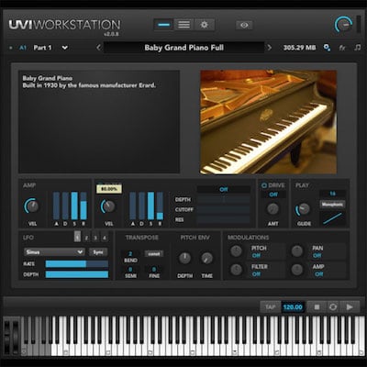The width and height of the screenshot is (367, 367).
Task: Start playback with the play button
Action: click(350, 306)
